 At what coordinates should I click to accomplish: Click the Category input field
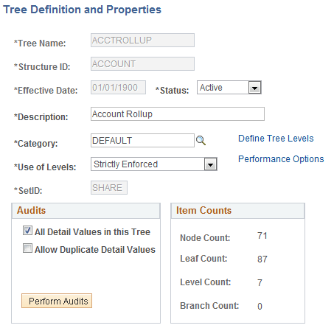[142, 141]
